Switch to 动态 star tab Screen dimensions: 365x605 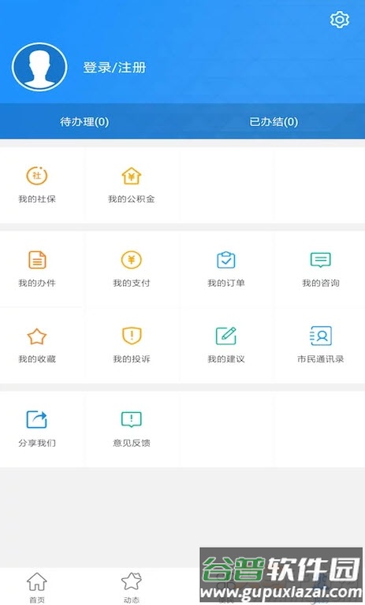(132, 587)
